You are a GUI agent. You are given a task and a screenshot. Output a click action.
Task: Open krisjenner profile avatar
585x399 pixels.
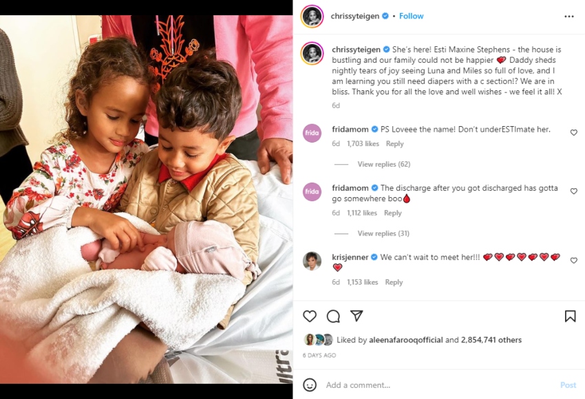pos(312,260)
